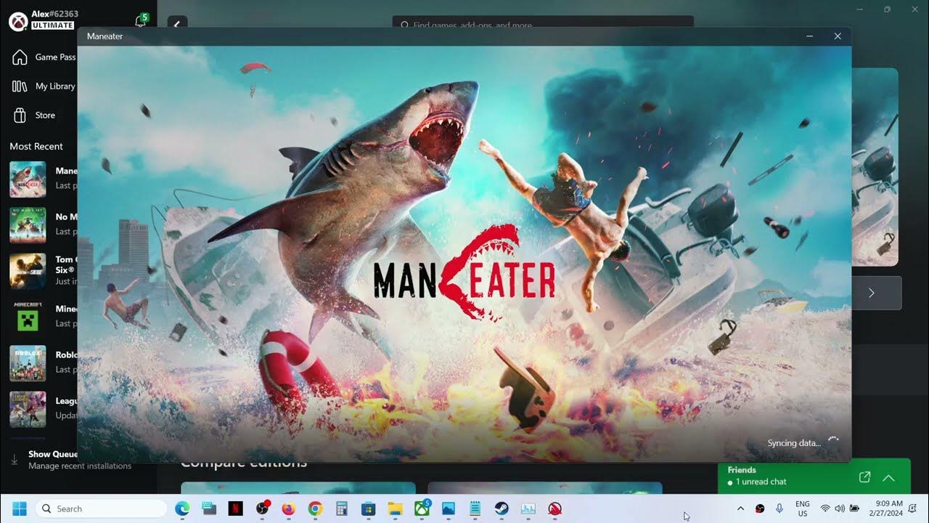Open the Game Pass home section
This screenshot has width=929, height=523.
[x=44, y=57]
